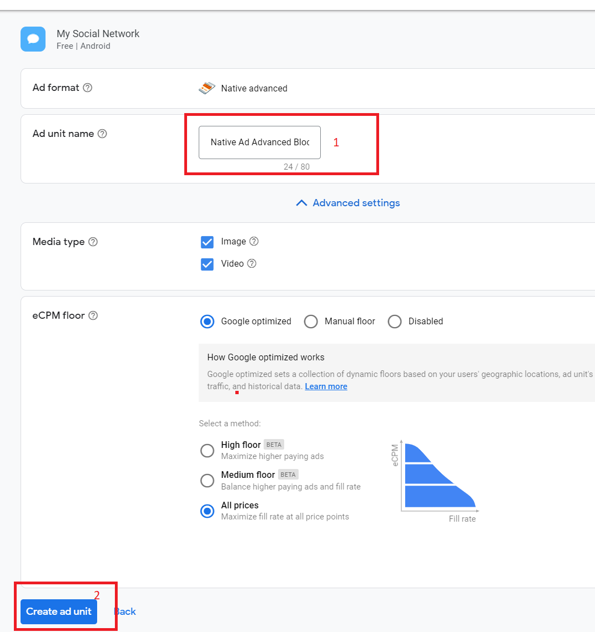
Task: Collapse the Advanced settings section
Action: (x=347, y=203)
